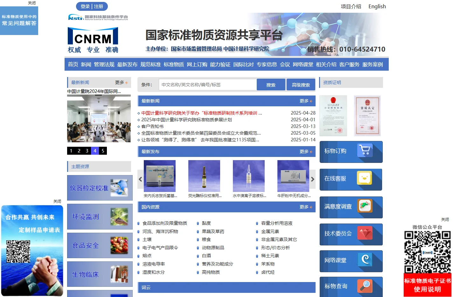453x297 pixels.
Task: Open the 专家信息 nav menu item
Action: 267,64
